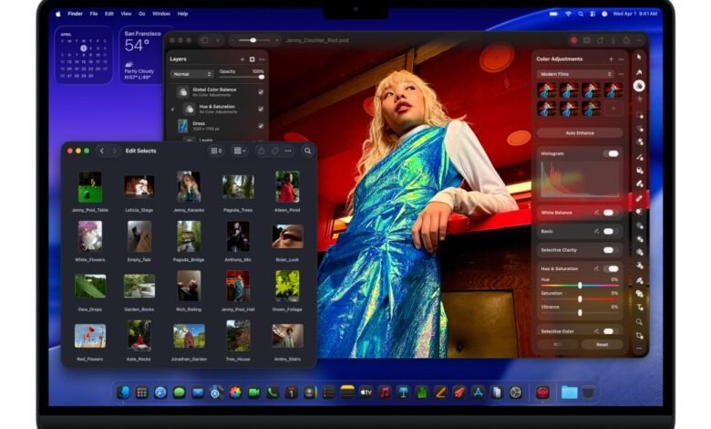Uncheck the Hue & Saturation layer checkbox
This screenshot has height=429, width=711.
261,109
